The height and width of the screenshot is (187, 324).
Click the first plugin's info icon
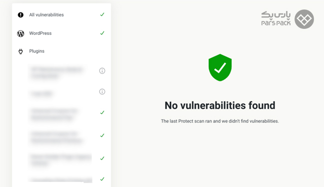click(x=102, y=71)
